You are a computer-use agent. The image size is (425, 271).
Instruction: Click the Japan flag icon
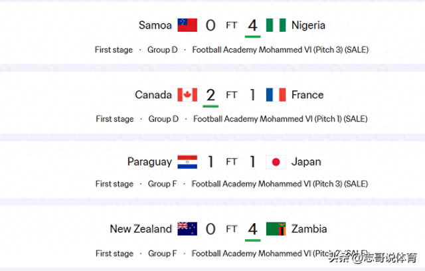(276, 161)
